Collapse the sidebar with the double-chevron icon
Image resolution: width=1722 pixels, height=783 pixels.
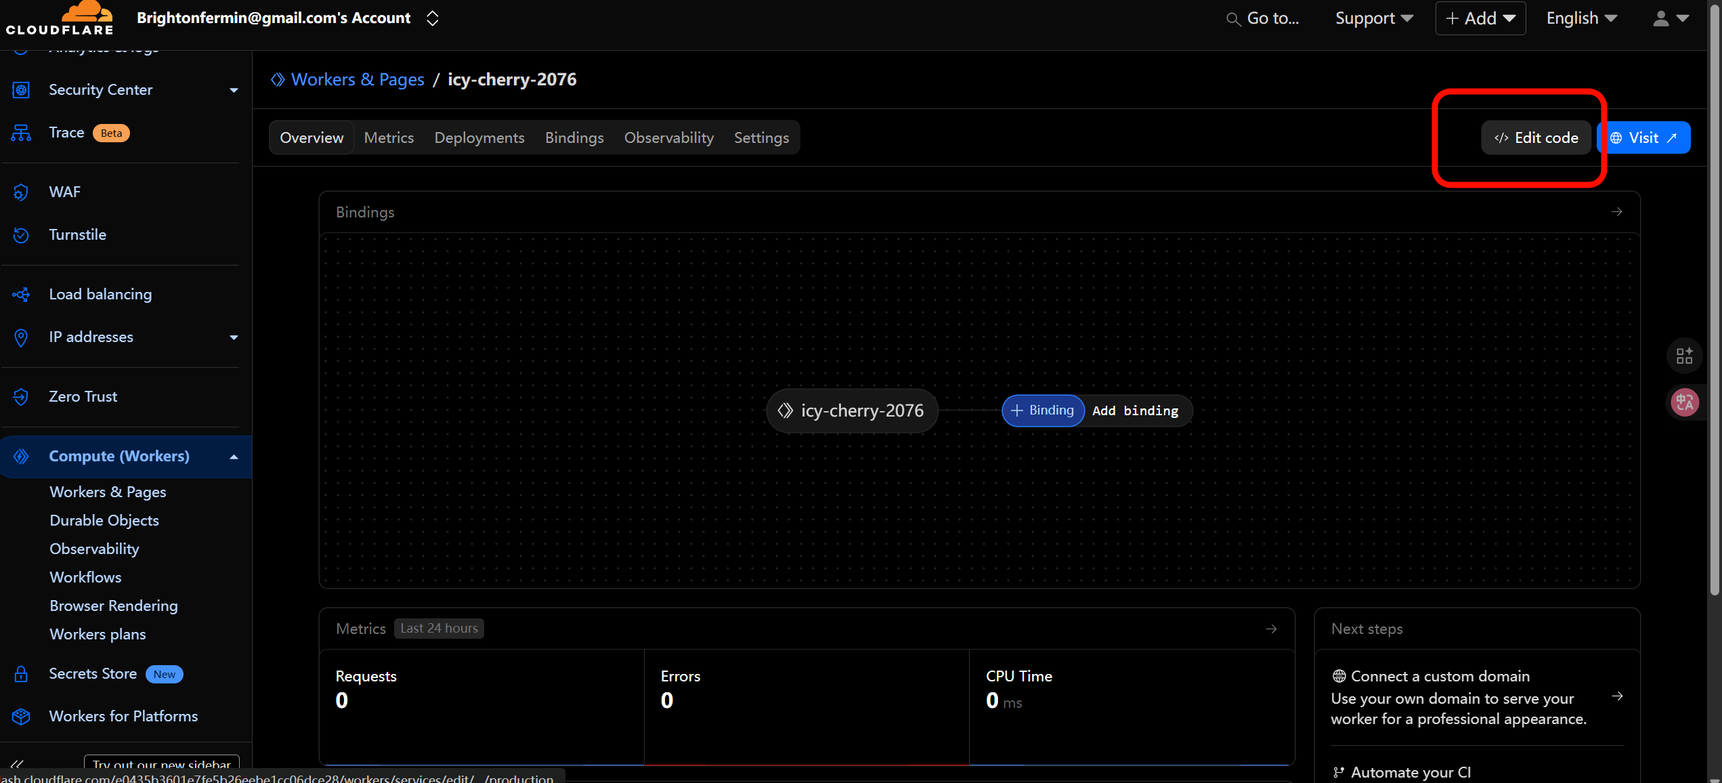click(17, 764)
